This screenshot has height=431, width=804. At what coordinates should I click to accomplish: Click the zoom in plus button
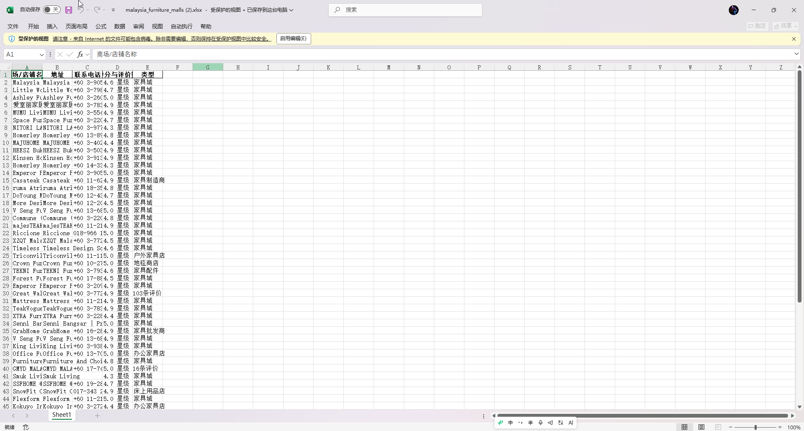pos(780,427)
